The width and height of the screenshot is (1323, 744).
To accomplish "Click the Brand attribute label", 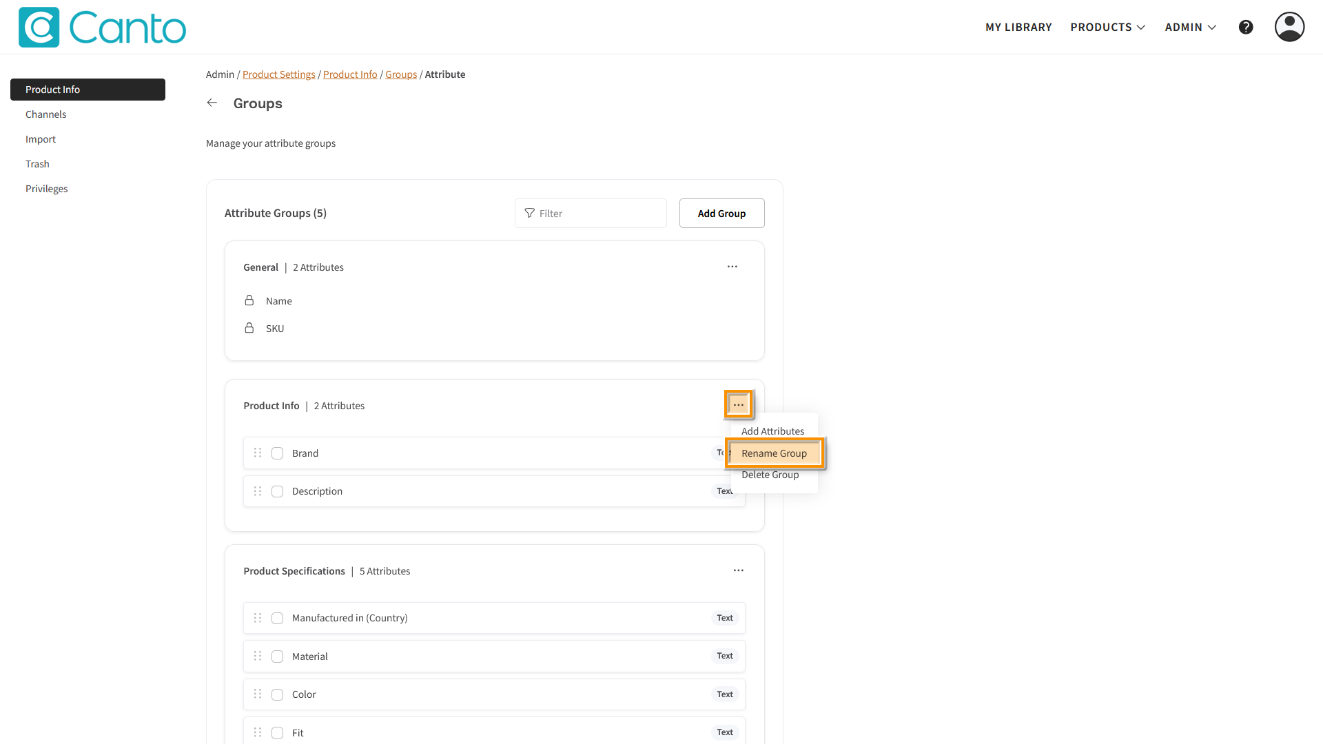I will tap(305, 453).
